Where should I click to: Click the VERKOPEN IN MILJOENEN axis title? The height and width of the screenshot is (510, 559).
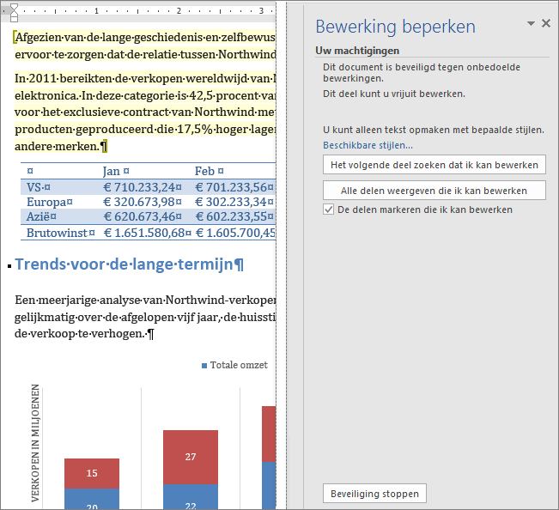(35, 443)
